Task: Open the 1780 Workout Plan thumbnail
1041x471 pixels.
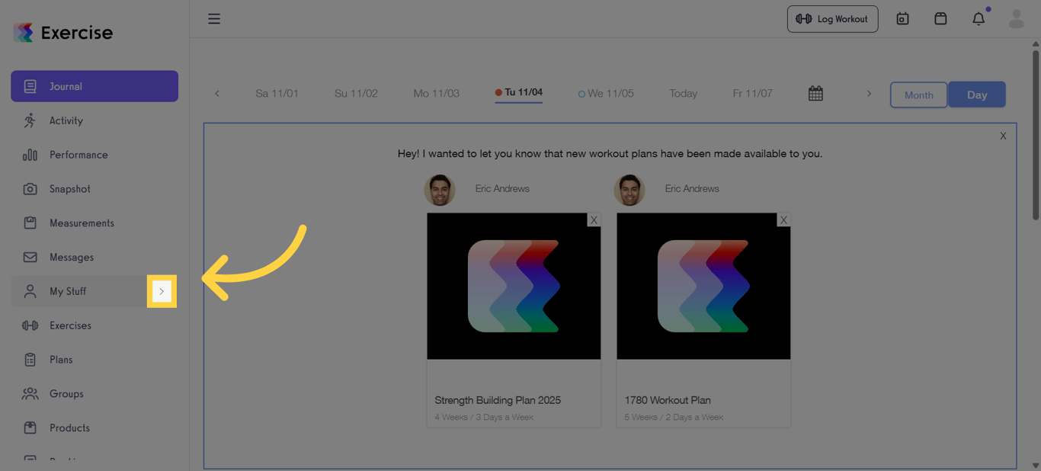Action: (703, 286)
